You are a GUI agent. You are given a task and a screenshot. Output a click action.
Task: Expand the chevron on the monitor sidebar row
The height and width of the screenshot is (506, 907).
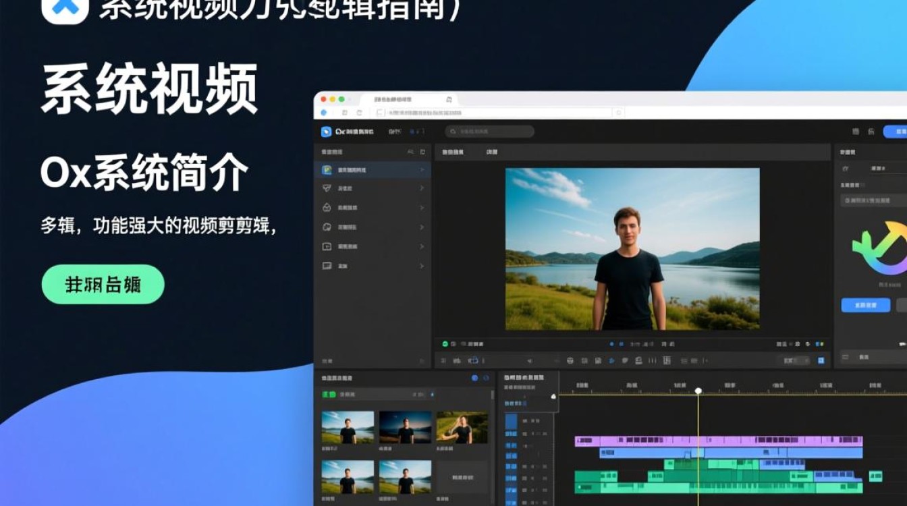click(x=422, y=266)
